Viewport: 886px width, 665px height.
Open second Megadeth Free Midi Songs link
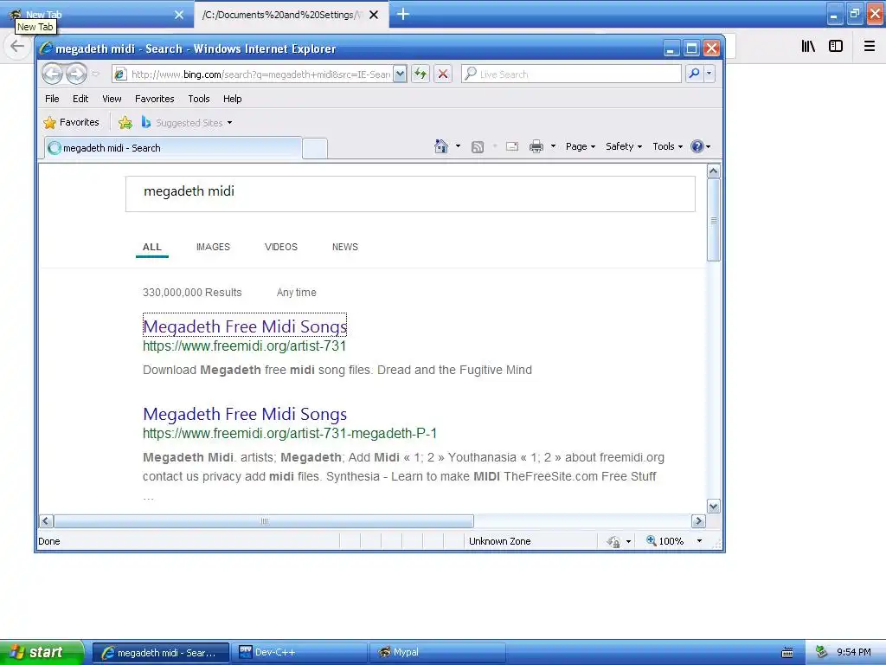coord(245,414)
